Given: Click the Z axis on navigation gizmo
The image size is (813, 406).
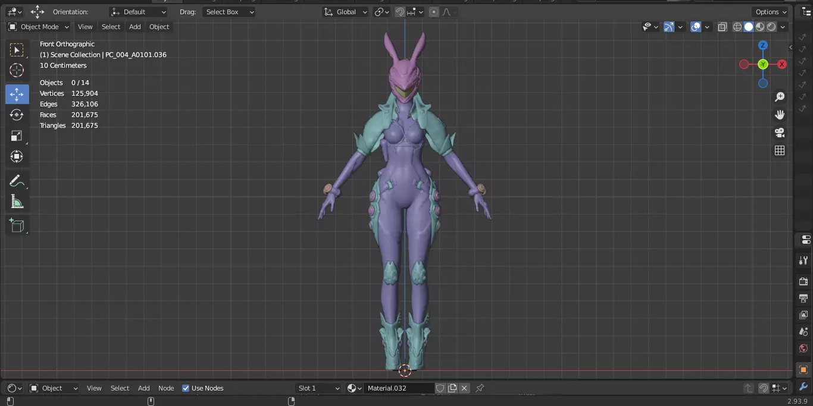Looking at the screenshot, I should 763,45.
